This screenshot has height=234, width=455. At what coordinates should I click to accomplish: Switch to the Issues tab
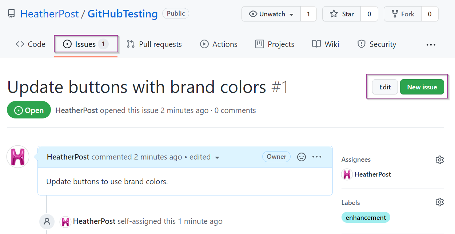(86, 44)
